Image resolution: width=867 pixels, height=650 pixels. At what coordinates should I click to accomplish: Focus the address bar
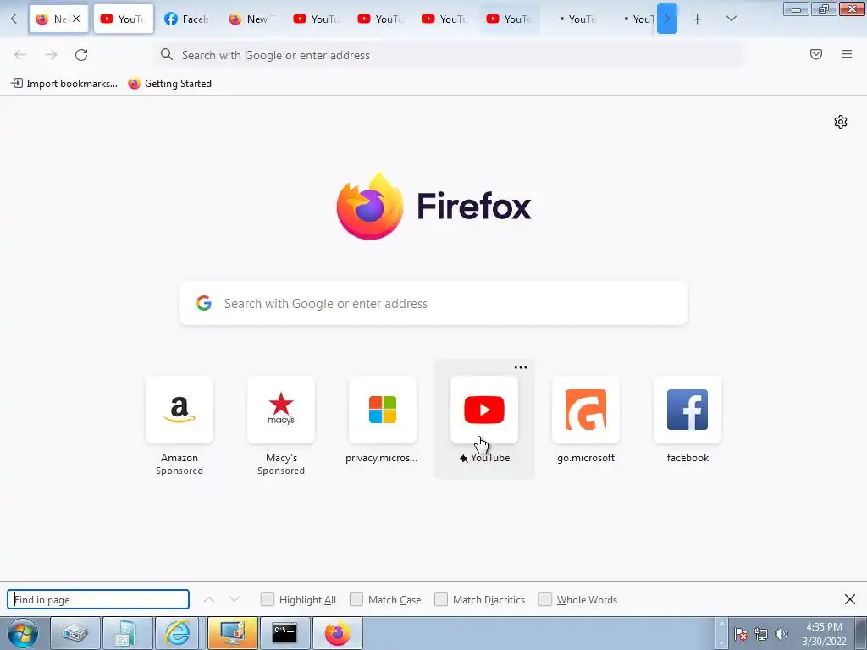pyautogui.click(x=449, y=55)
